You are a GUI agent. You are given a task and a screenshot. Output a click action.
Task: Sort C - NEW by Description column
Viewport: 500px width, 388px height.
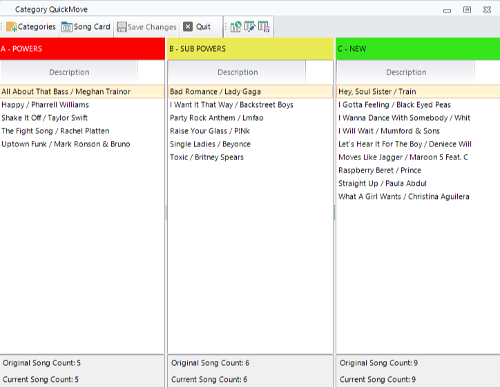(405, 72)
